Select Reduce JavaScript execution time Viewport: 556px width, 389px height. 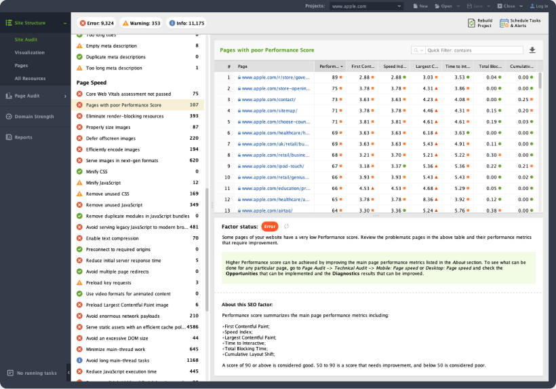click(138, 371)
